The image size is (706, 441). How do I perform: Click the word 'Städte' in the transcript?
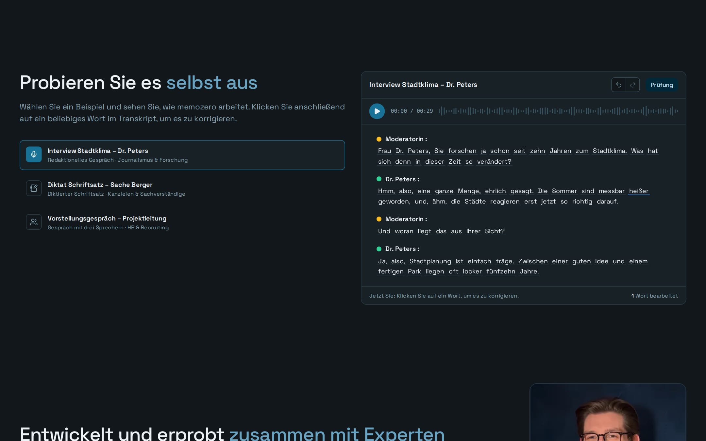pos(475,202)
